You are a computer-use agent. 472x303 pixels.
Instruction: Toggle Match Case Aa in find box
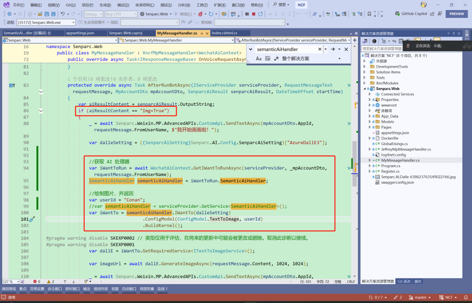259,59
